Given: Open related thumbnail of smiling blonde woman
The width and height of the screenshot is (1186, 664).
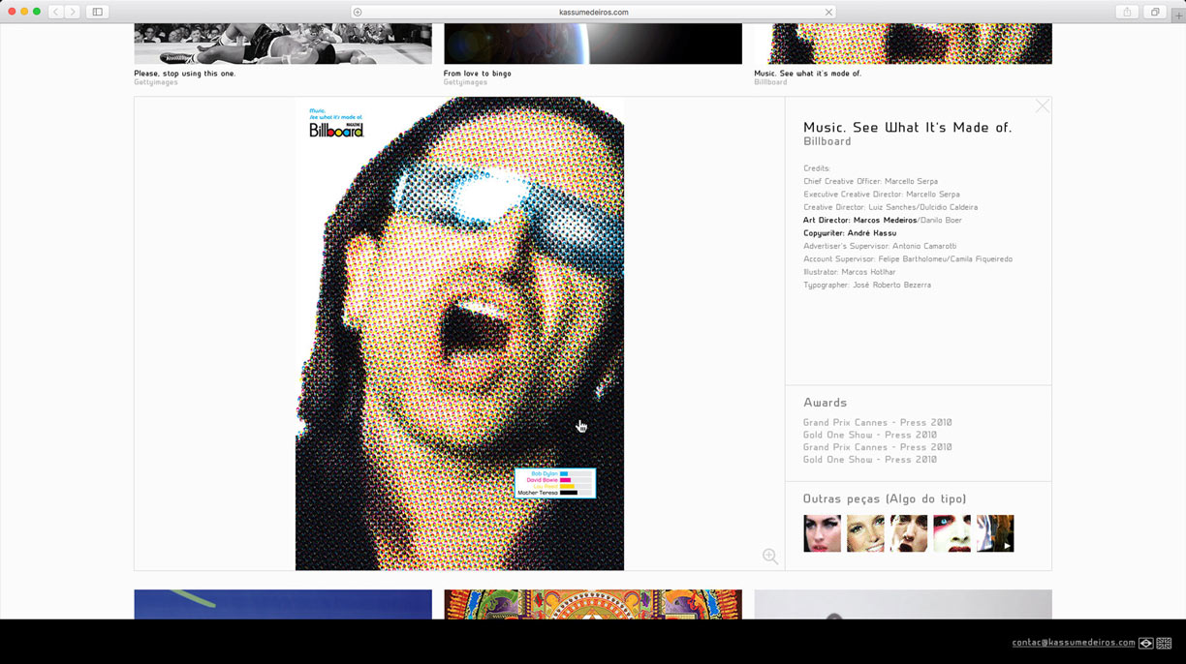Looking at the screenshot, I should coord(865,533).
